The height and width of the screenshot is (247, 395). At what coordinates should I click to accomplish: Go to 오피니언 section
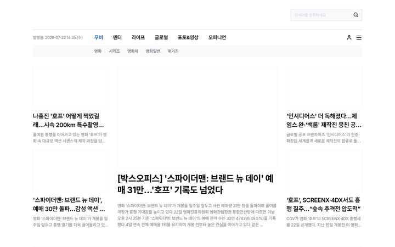coord(217,37)
